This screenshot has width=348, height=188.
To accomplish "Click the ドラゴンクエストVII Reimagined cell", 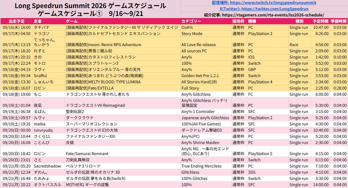I will click(x=122, y=103).
